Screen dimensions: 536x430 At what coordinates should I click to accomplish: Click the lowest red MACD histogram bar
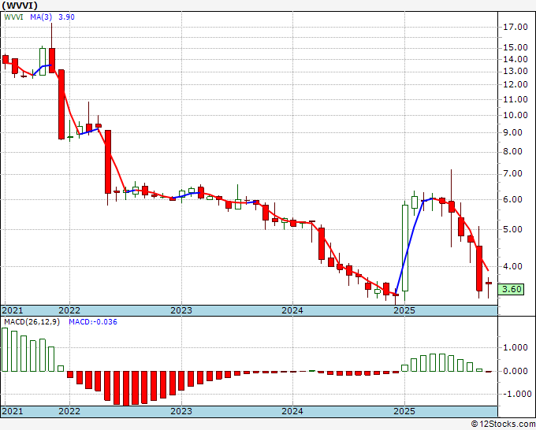tap(126, 389)
